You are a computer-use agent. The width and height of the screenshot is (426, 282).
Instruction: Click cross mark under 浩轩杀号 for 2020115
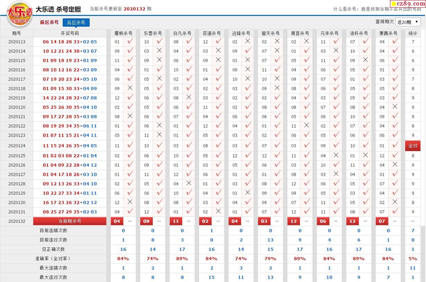365,60
